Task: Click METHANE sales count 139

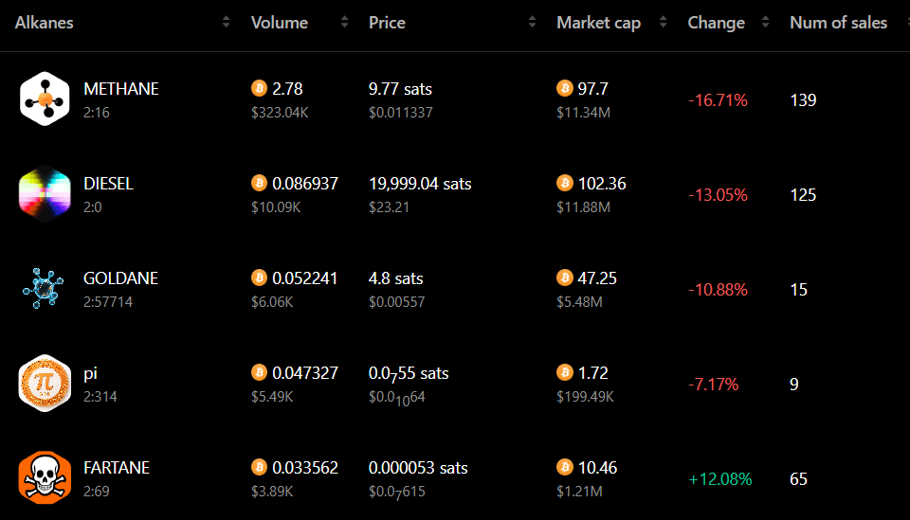Action: pos(803,100)
